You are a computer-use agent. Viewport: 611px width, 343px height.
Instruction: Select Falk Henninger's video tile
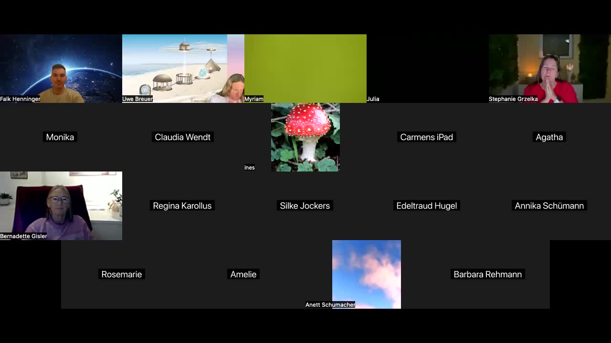pos(61,69)
